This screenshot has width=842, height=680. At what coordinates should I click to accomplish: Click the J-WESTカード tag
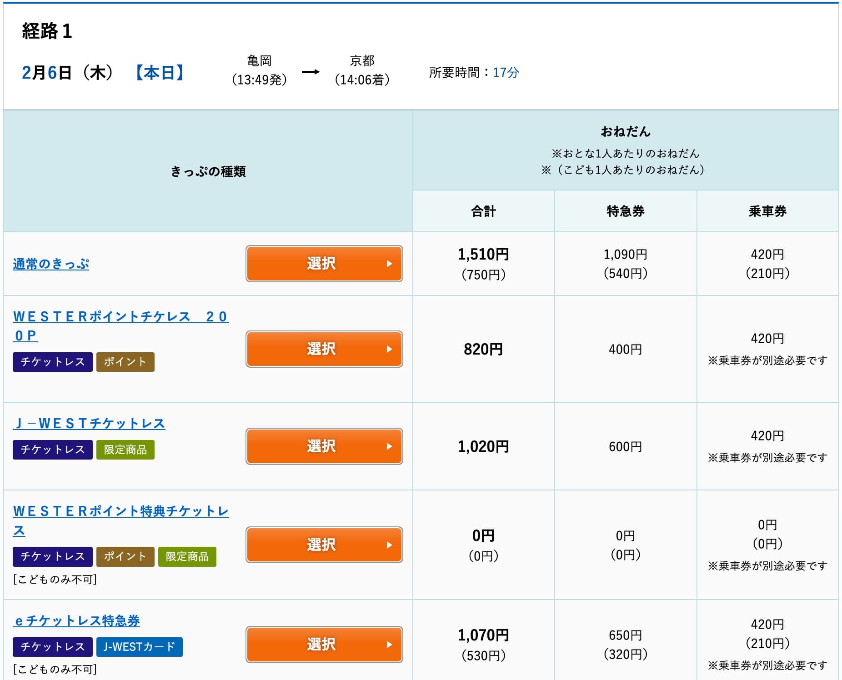(x=140, y=647)
